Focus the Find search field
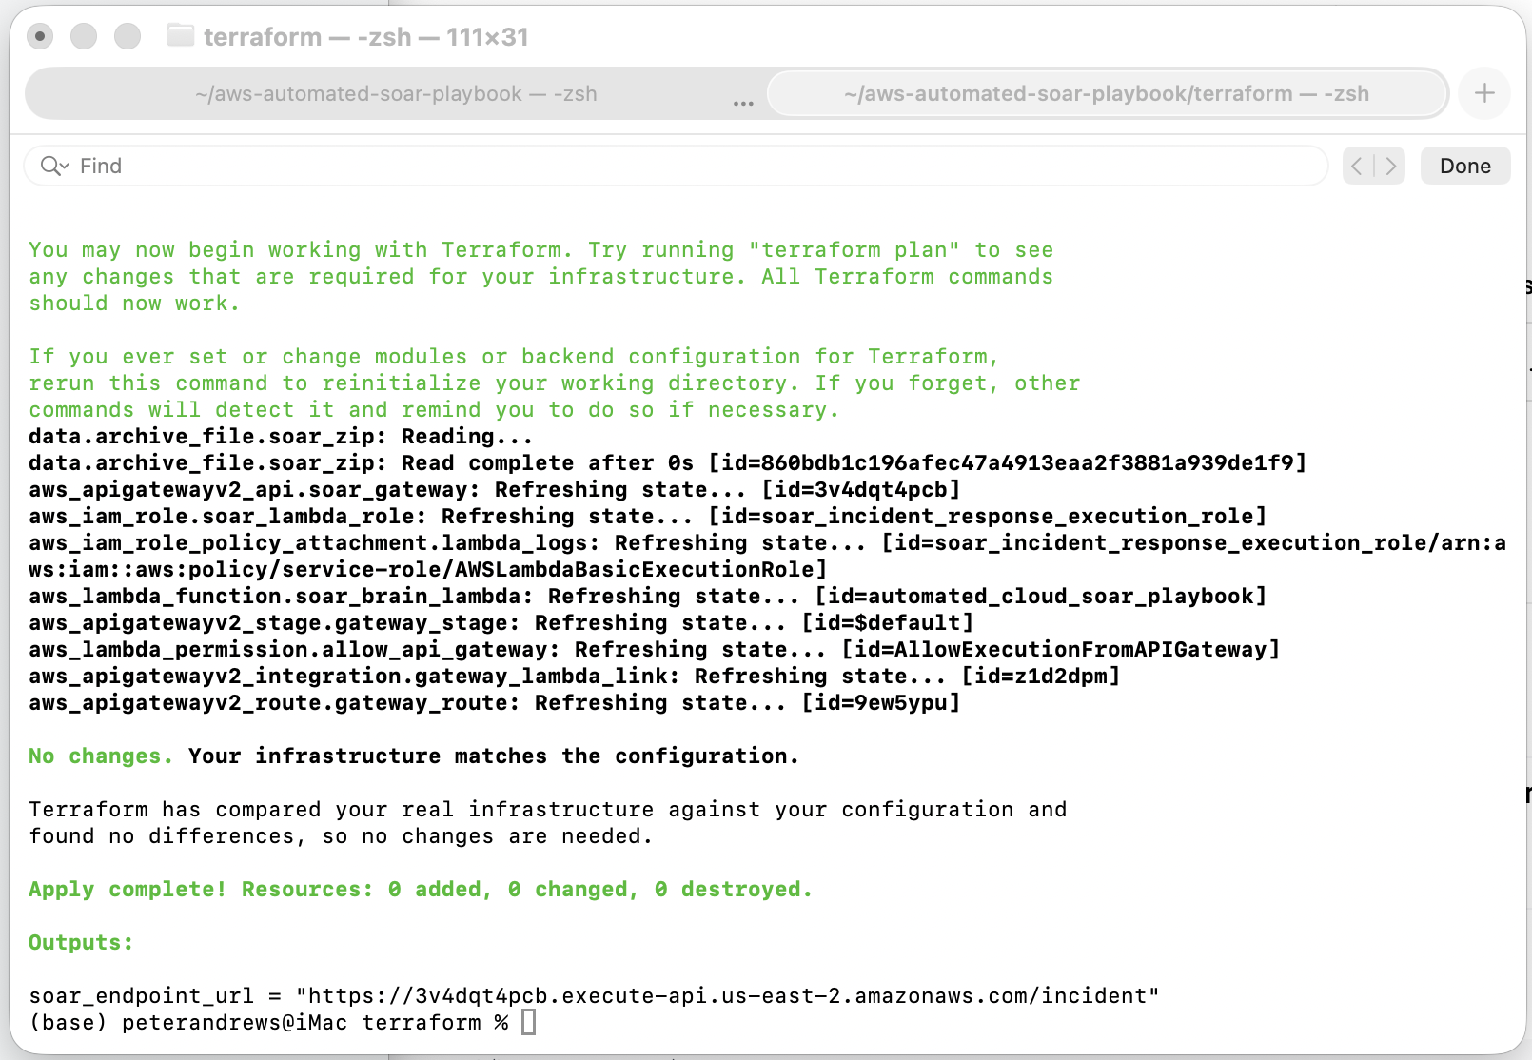Image resolution: width=1532 pixels, height=1060 pixels. click(x=676, y=167)
